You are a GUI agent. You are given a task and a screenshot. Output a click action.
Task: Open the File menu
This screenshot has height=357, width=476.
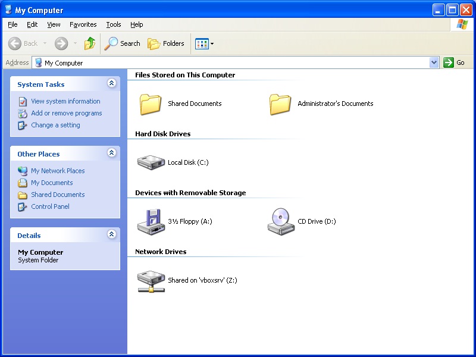[x=12, y=24]
